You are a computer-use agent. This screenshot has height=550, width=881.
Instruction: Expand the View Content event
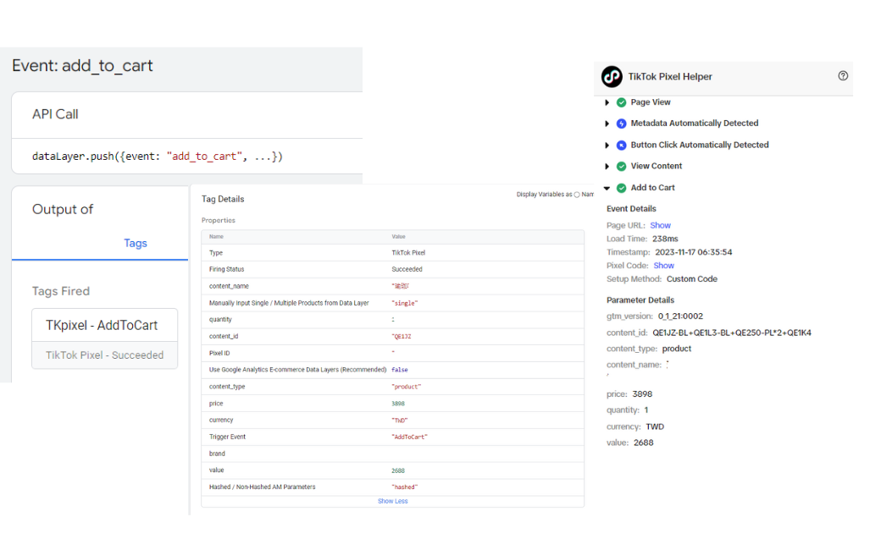[x=607, y=166]
